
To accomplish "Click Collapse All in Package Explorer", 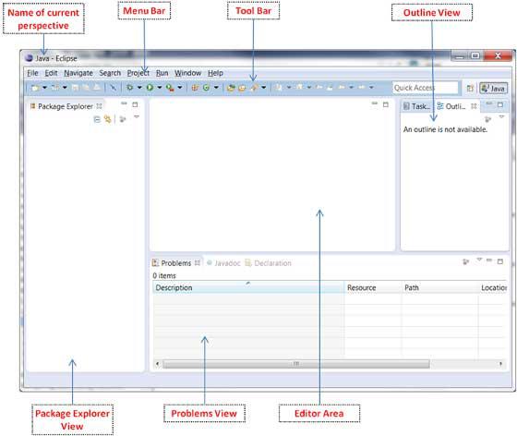I will point(97,119).
